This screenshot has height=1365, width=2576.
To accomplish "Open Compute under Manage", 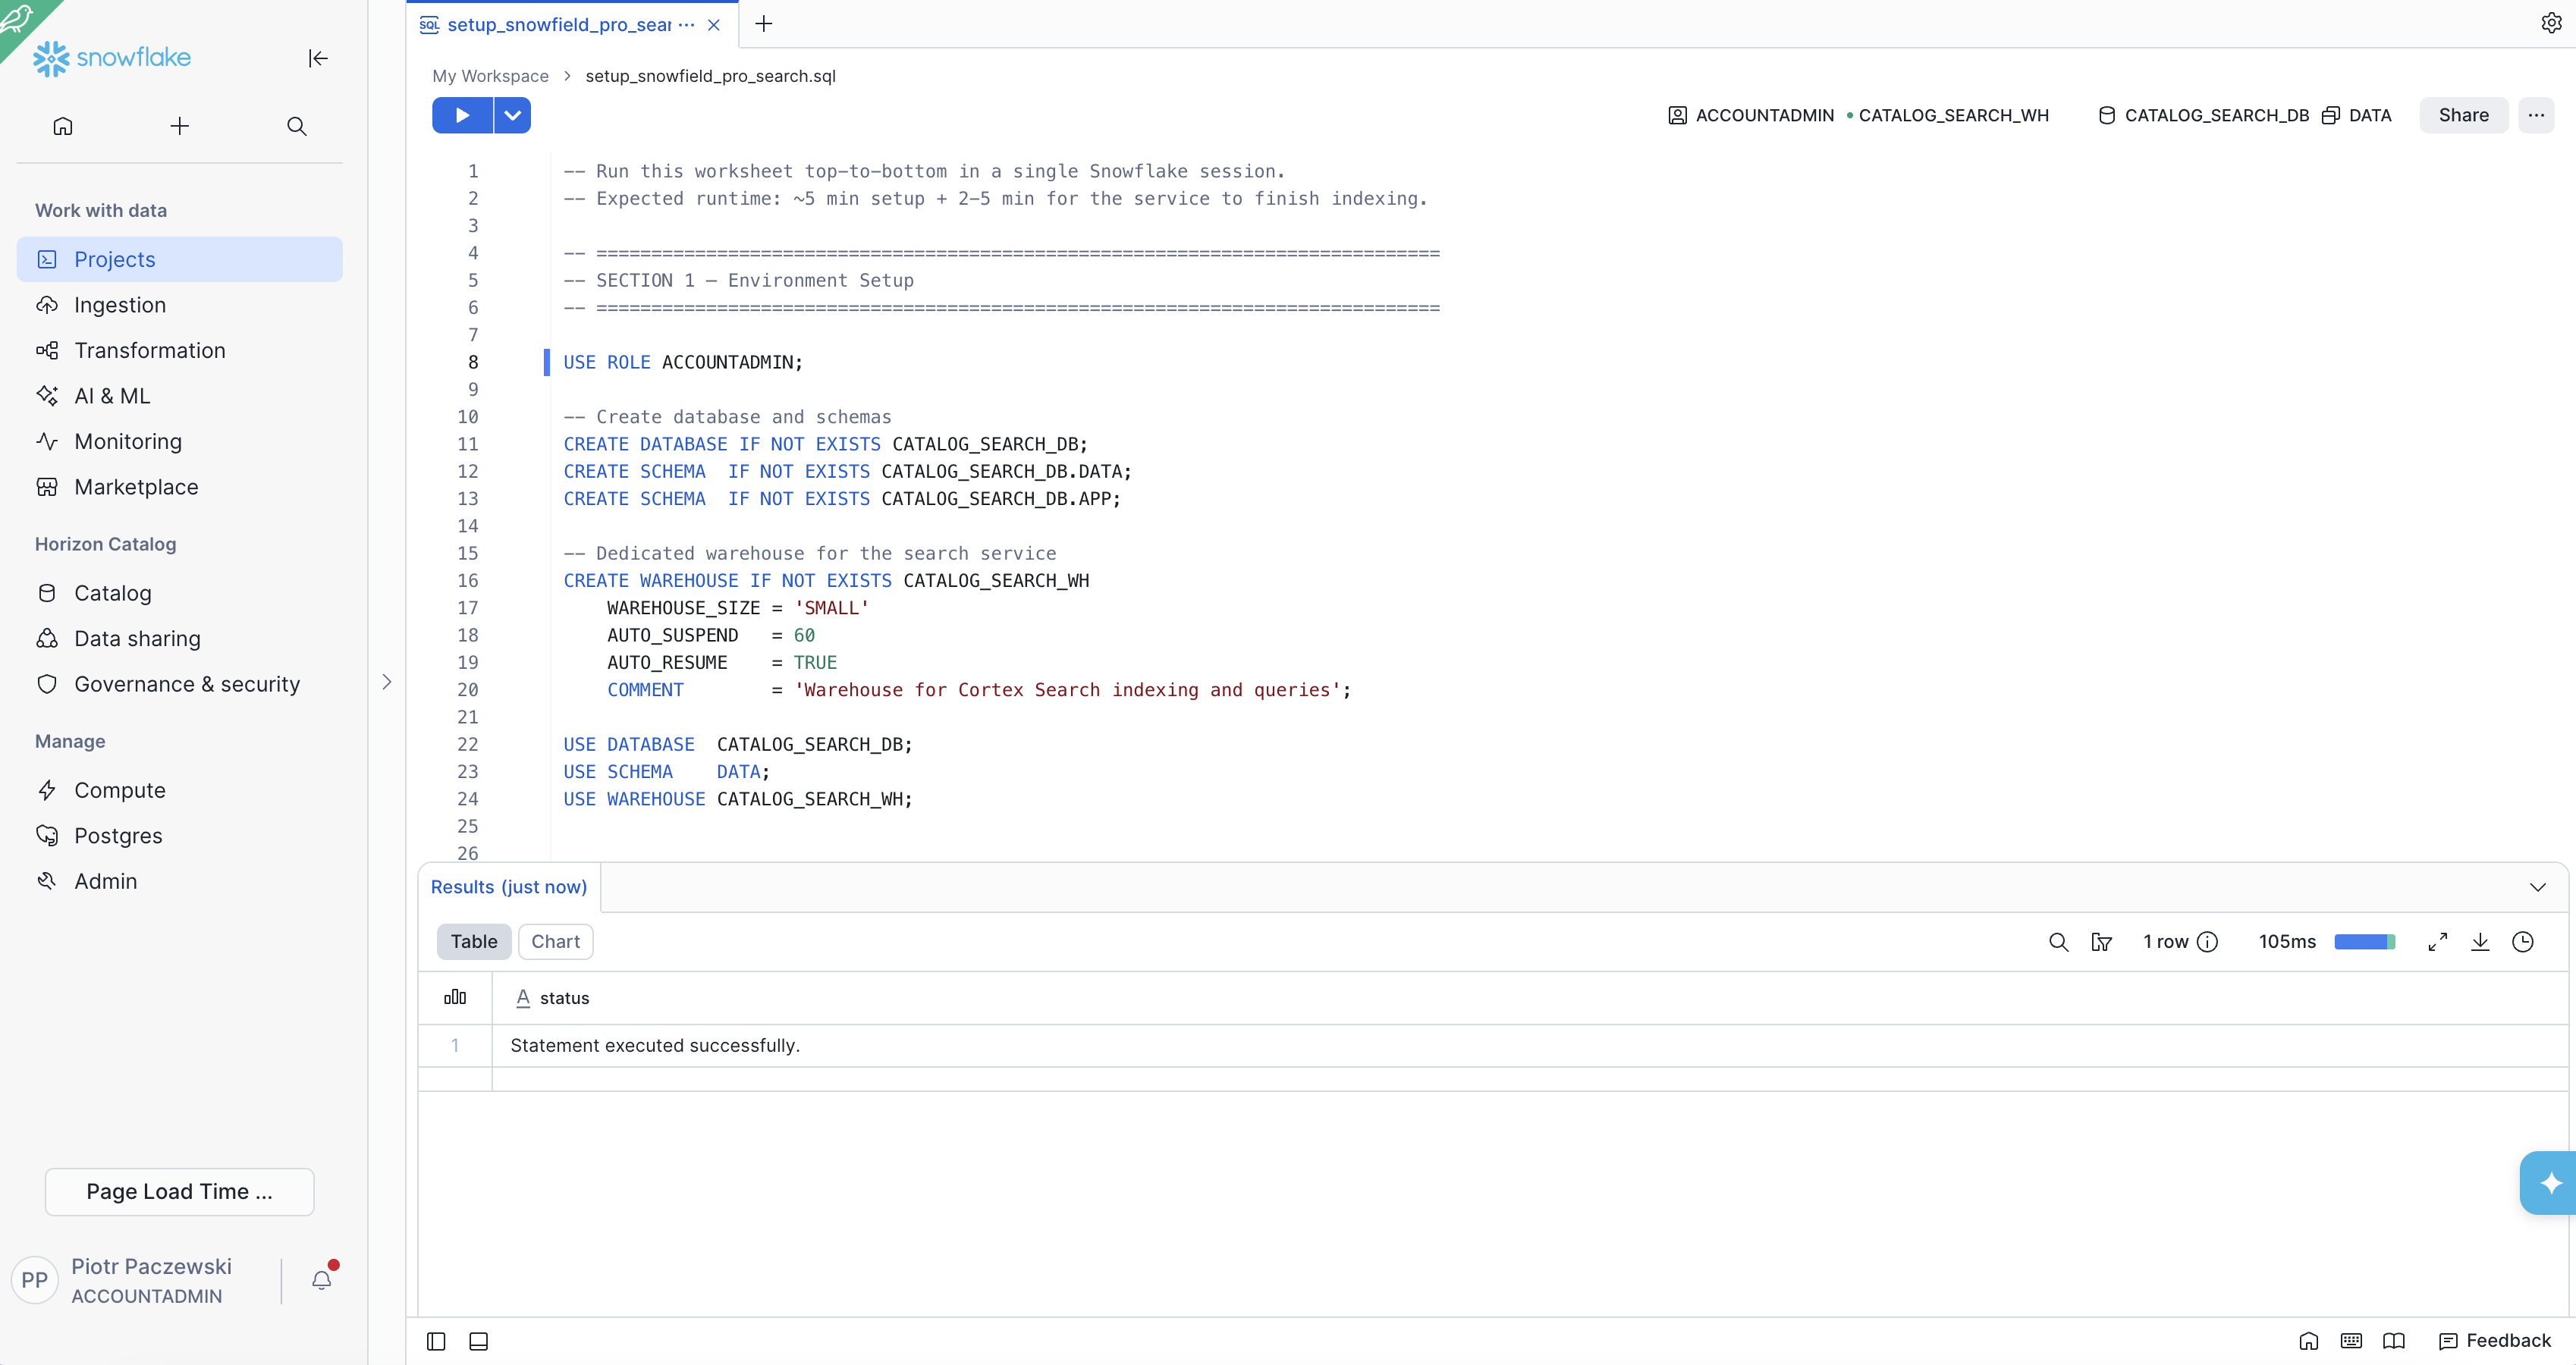I will [180, 790].
